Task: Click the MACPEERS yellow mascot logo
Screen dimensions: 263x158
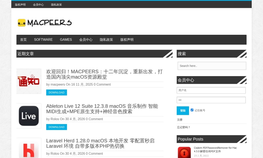Action: coord(22,23)
